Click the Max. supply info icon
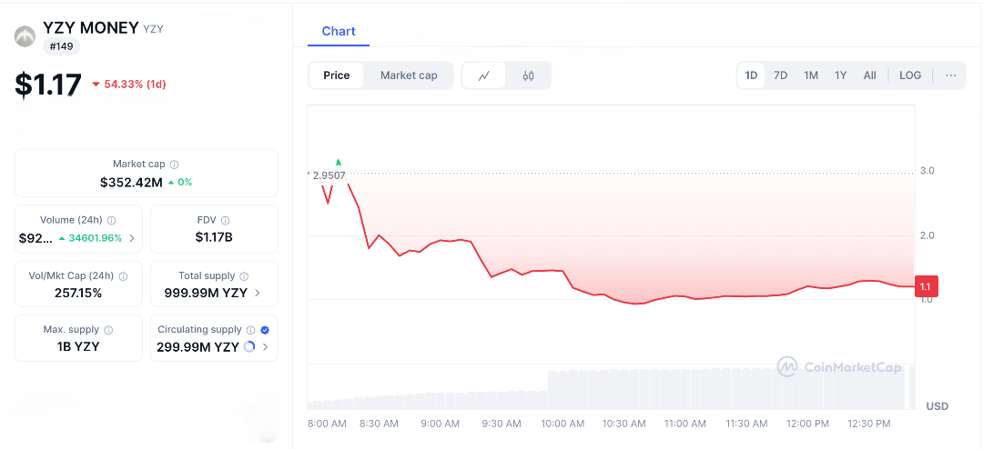 click(108, 331)
